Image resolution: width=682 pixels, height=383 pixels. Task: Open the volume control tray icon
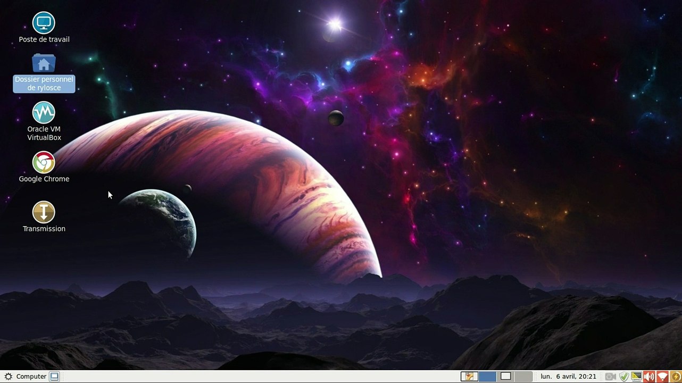pos(649,377)
